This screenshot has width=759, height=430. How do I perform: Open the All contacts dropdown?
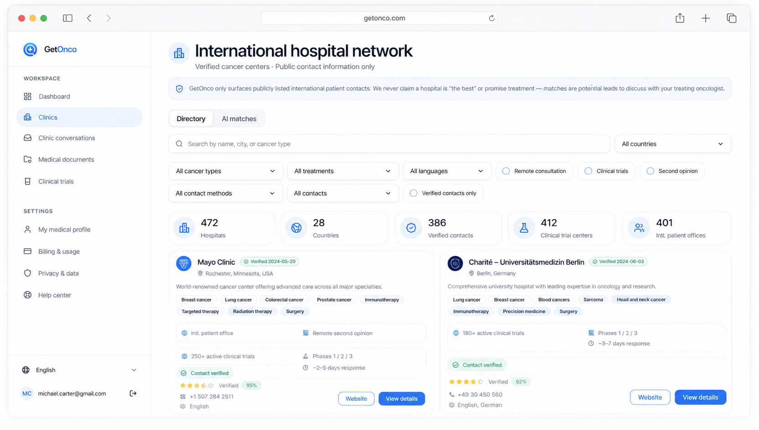coord(343,193)
